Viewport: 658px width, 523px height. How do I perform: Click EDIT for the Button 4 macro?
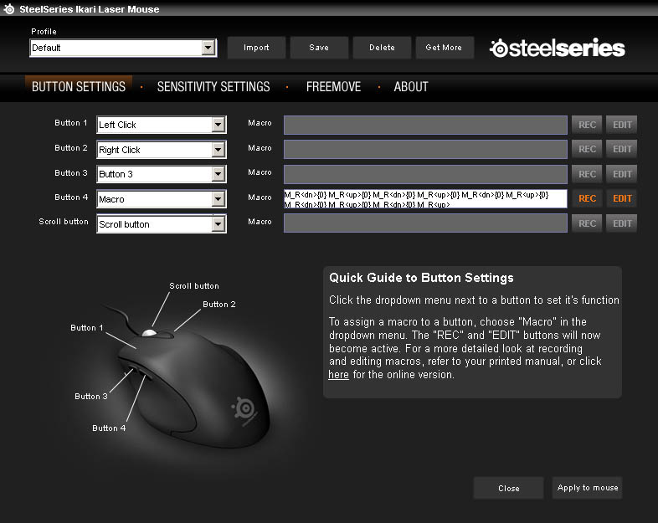pos(622,198)
